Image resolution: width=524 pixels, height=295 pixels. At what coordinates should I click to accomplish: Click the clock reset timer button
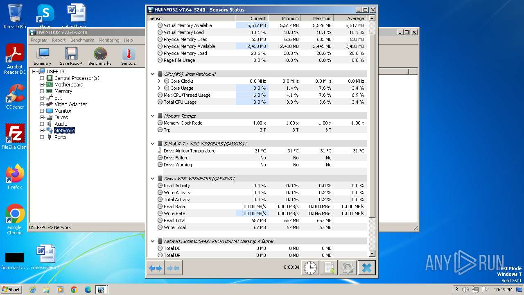click(x=310, y=268)
